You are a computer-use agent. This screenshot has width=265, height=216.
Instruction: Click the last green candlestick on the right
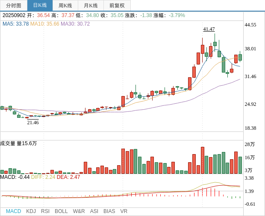coord(240,57)
